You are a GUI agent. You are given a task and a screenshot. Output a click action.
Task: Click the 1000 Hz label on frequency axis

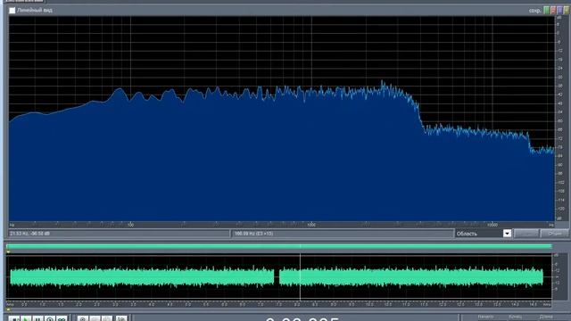pos(311,225)
